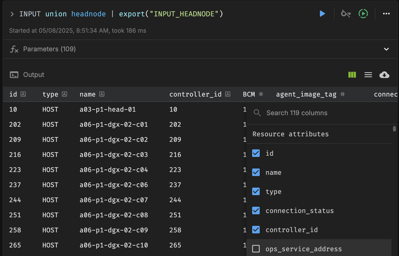Open the row density lines icon
Image resolution: width=399 pixels, height=256 pixels.
(368, 75)
